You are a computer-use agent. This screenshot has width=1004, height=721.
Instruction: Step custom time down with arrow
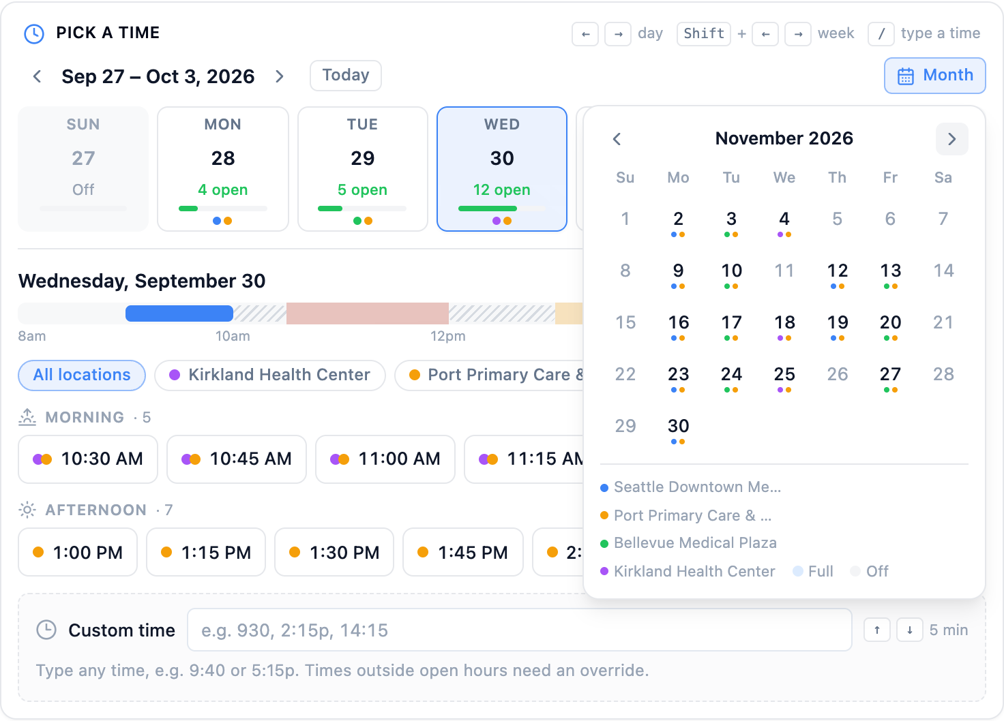pyautogui.click(x=909, y=630)
